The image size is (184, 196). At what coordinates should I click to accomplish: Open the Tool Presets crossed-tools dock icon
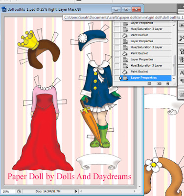[x=182, y=38]
